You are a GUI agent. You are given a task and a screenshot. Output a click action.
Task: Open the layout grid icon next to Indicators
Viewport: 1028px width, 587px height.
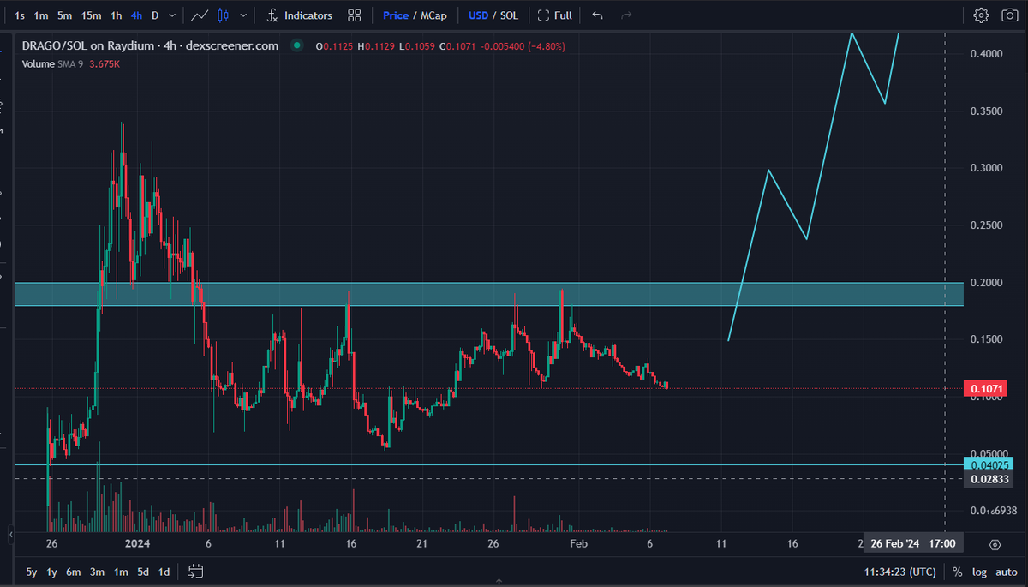click(354, 15)
